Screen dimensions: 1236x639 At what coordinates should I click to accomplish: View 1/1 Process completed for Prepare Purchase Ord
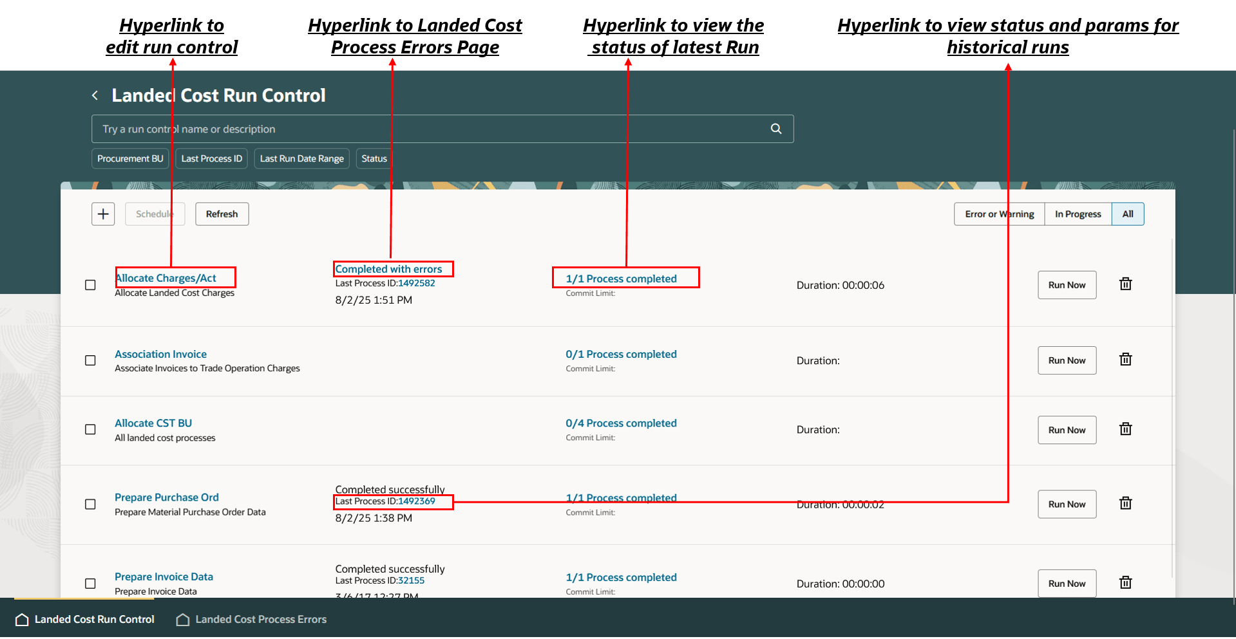[622, 497]
